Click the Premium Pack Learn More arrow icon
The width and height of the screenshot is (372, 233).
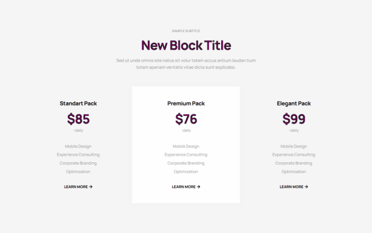(x=198, y=187)
